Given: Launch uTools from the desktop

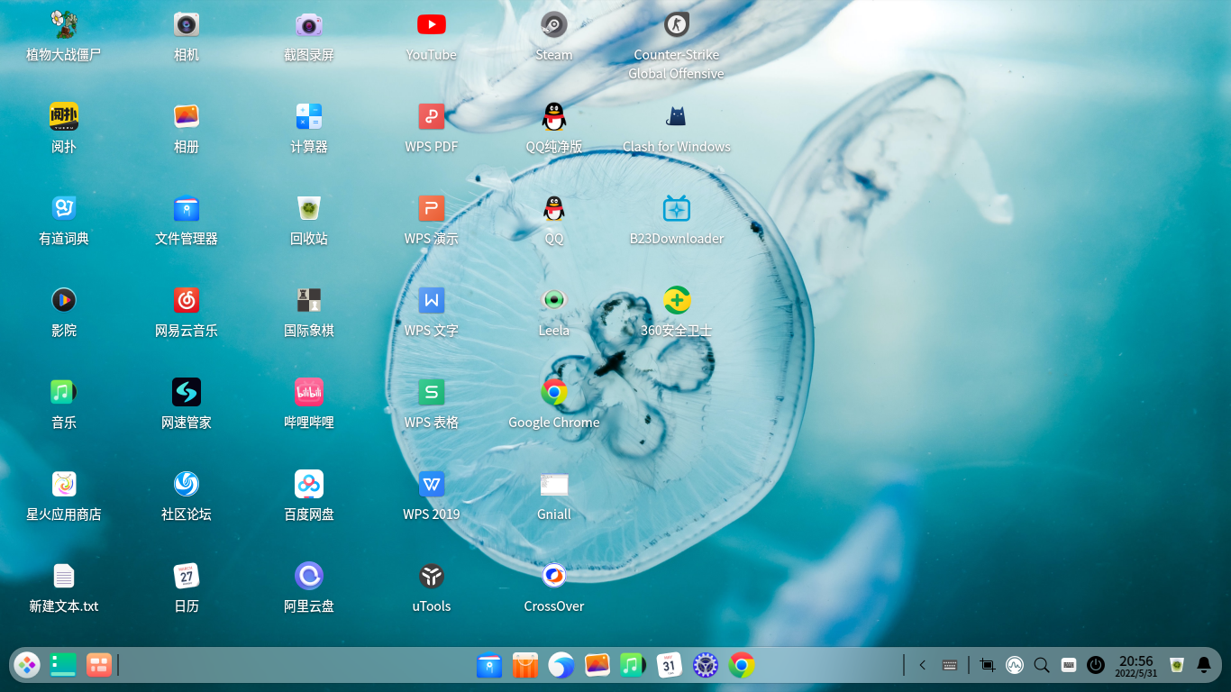Looking at the screenshot, I should [431, 576].
